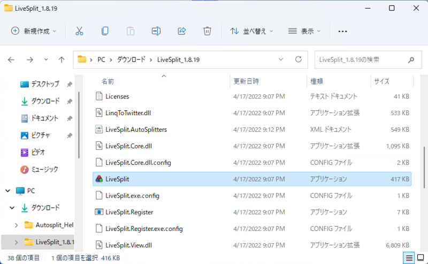Expand the LiveSplit_1.8.1 folder tree node
Image resolution: width=428 pixels, height=264 pixels.
click(x=16, y=242)
